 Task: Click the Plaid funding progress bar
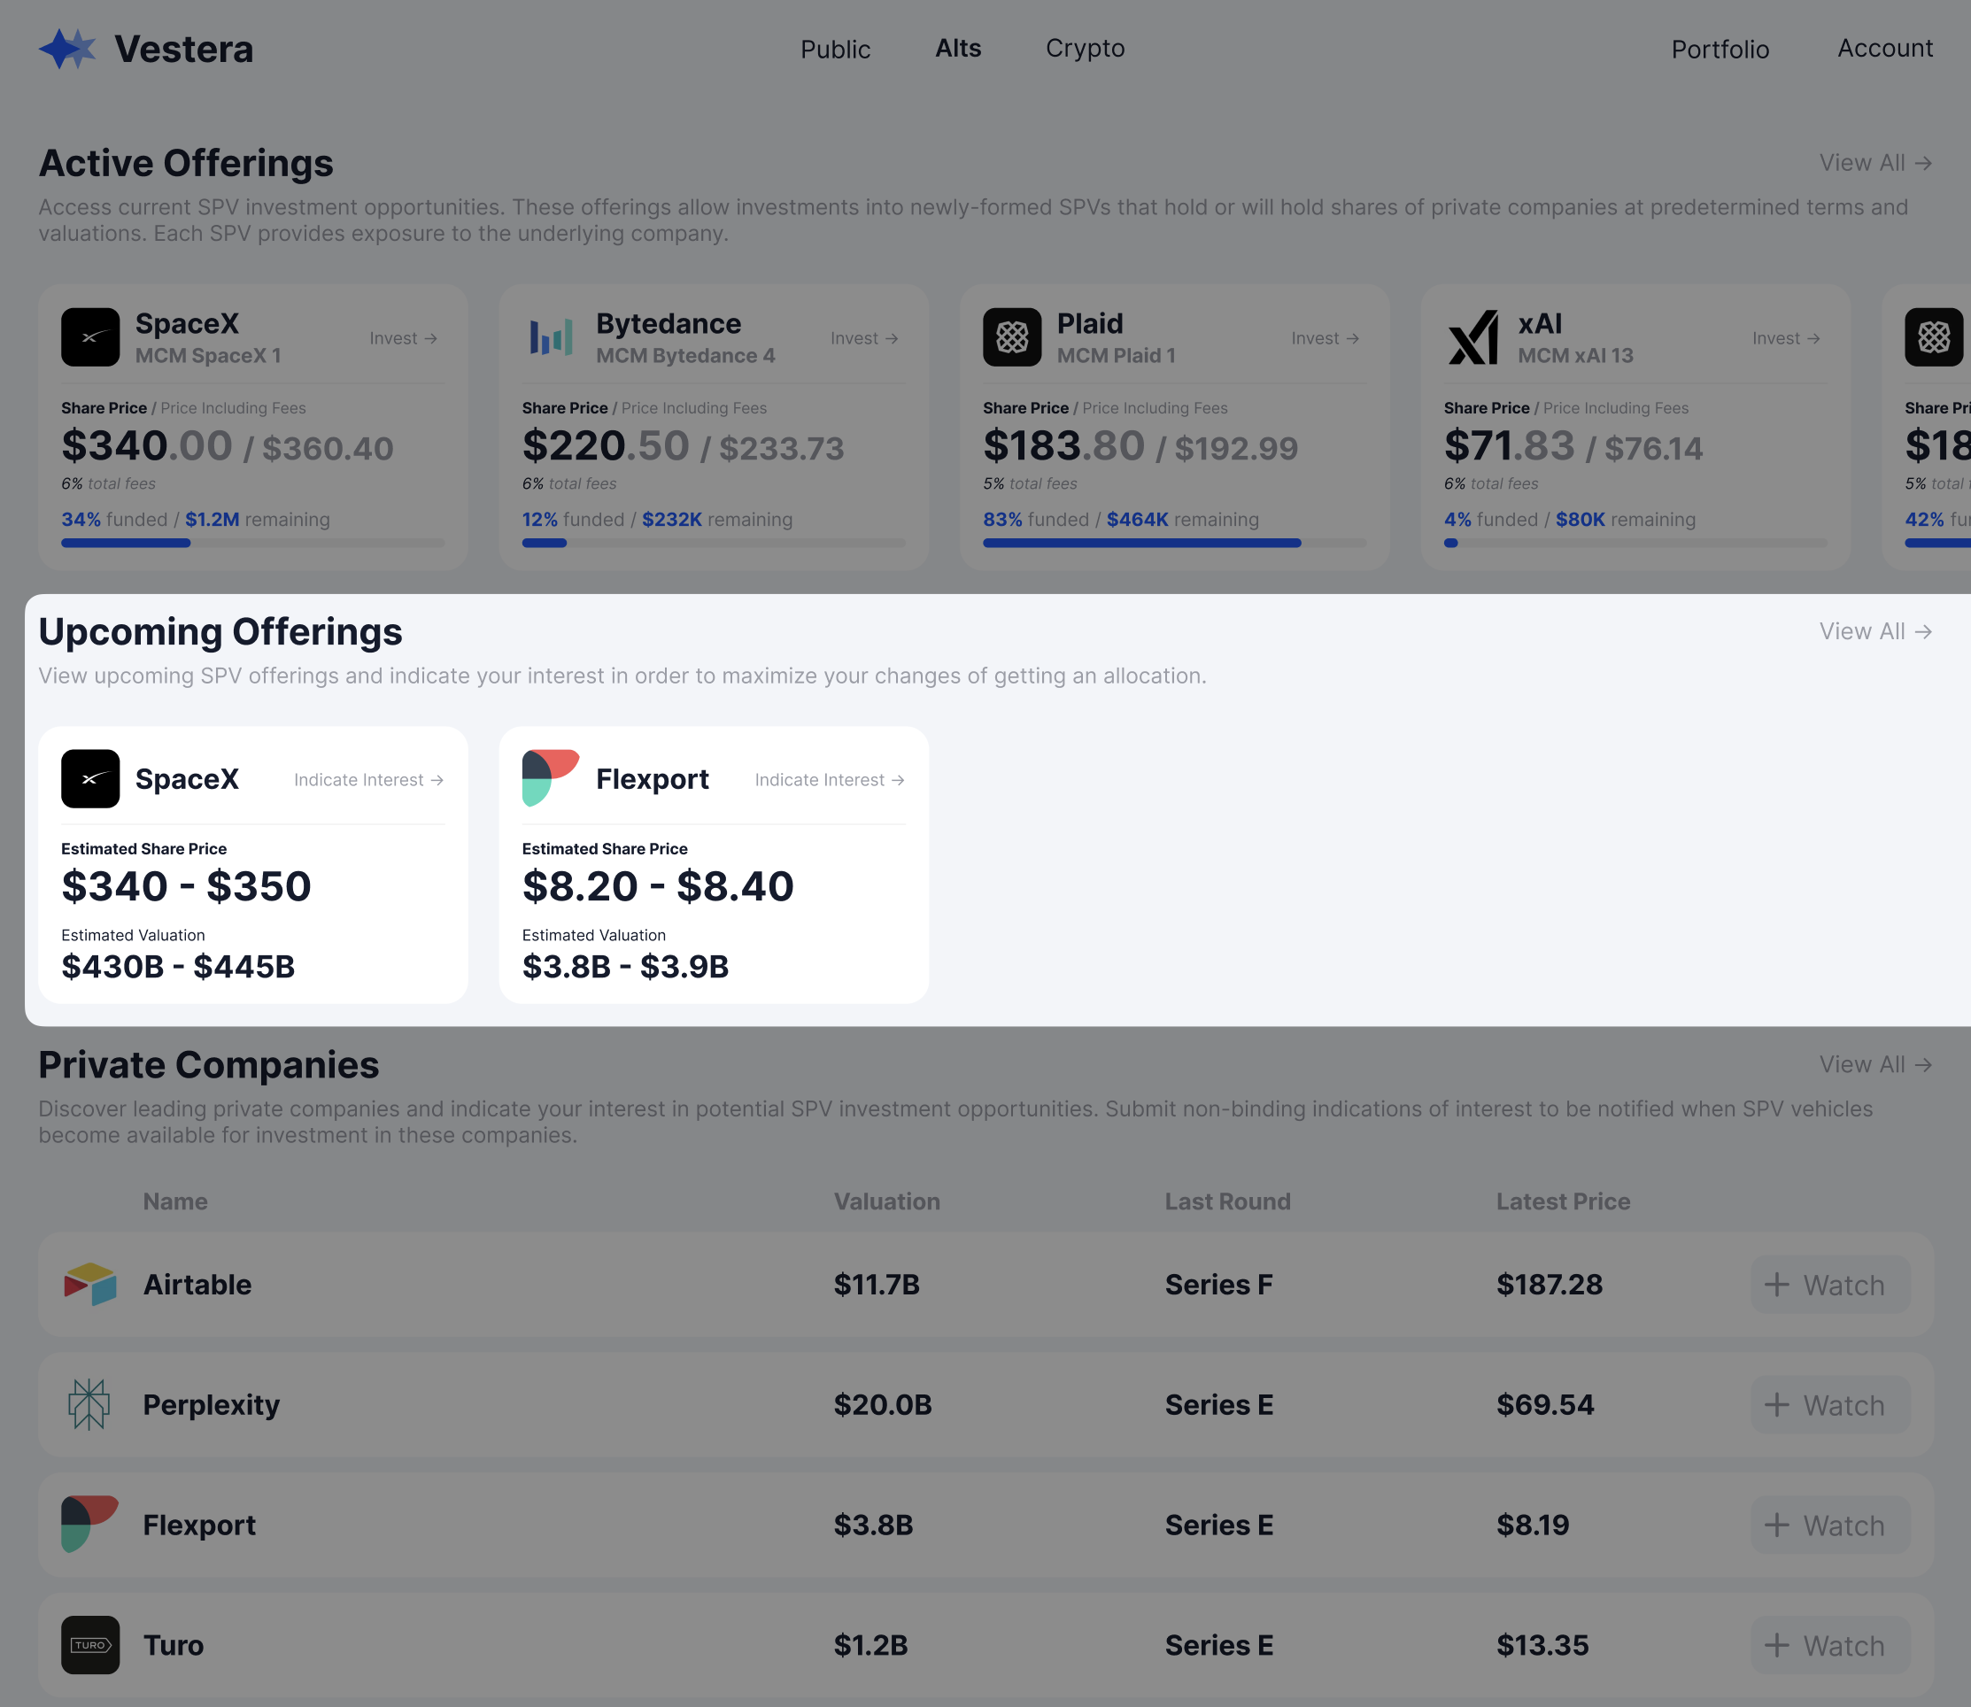[x=1173, y=543]
